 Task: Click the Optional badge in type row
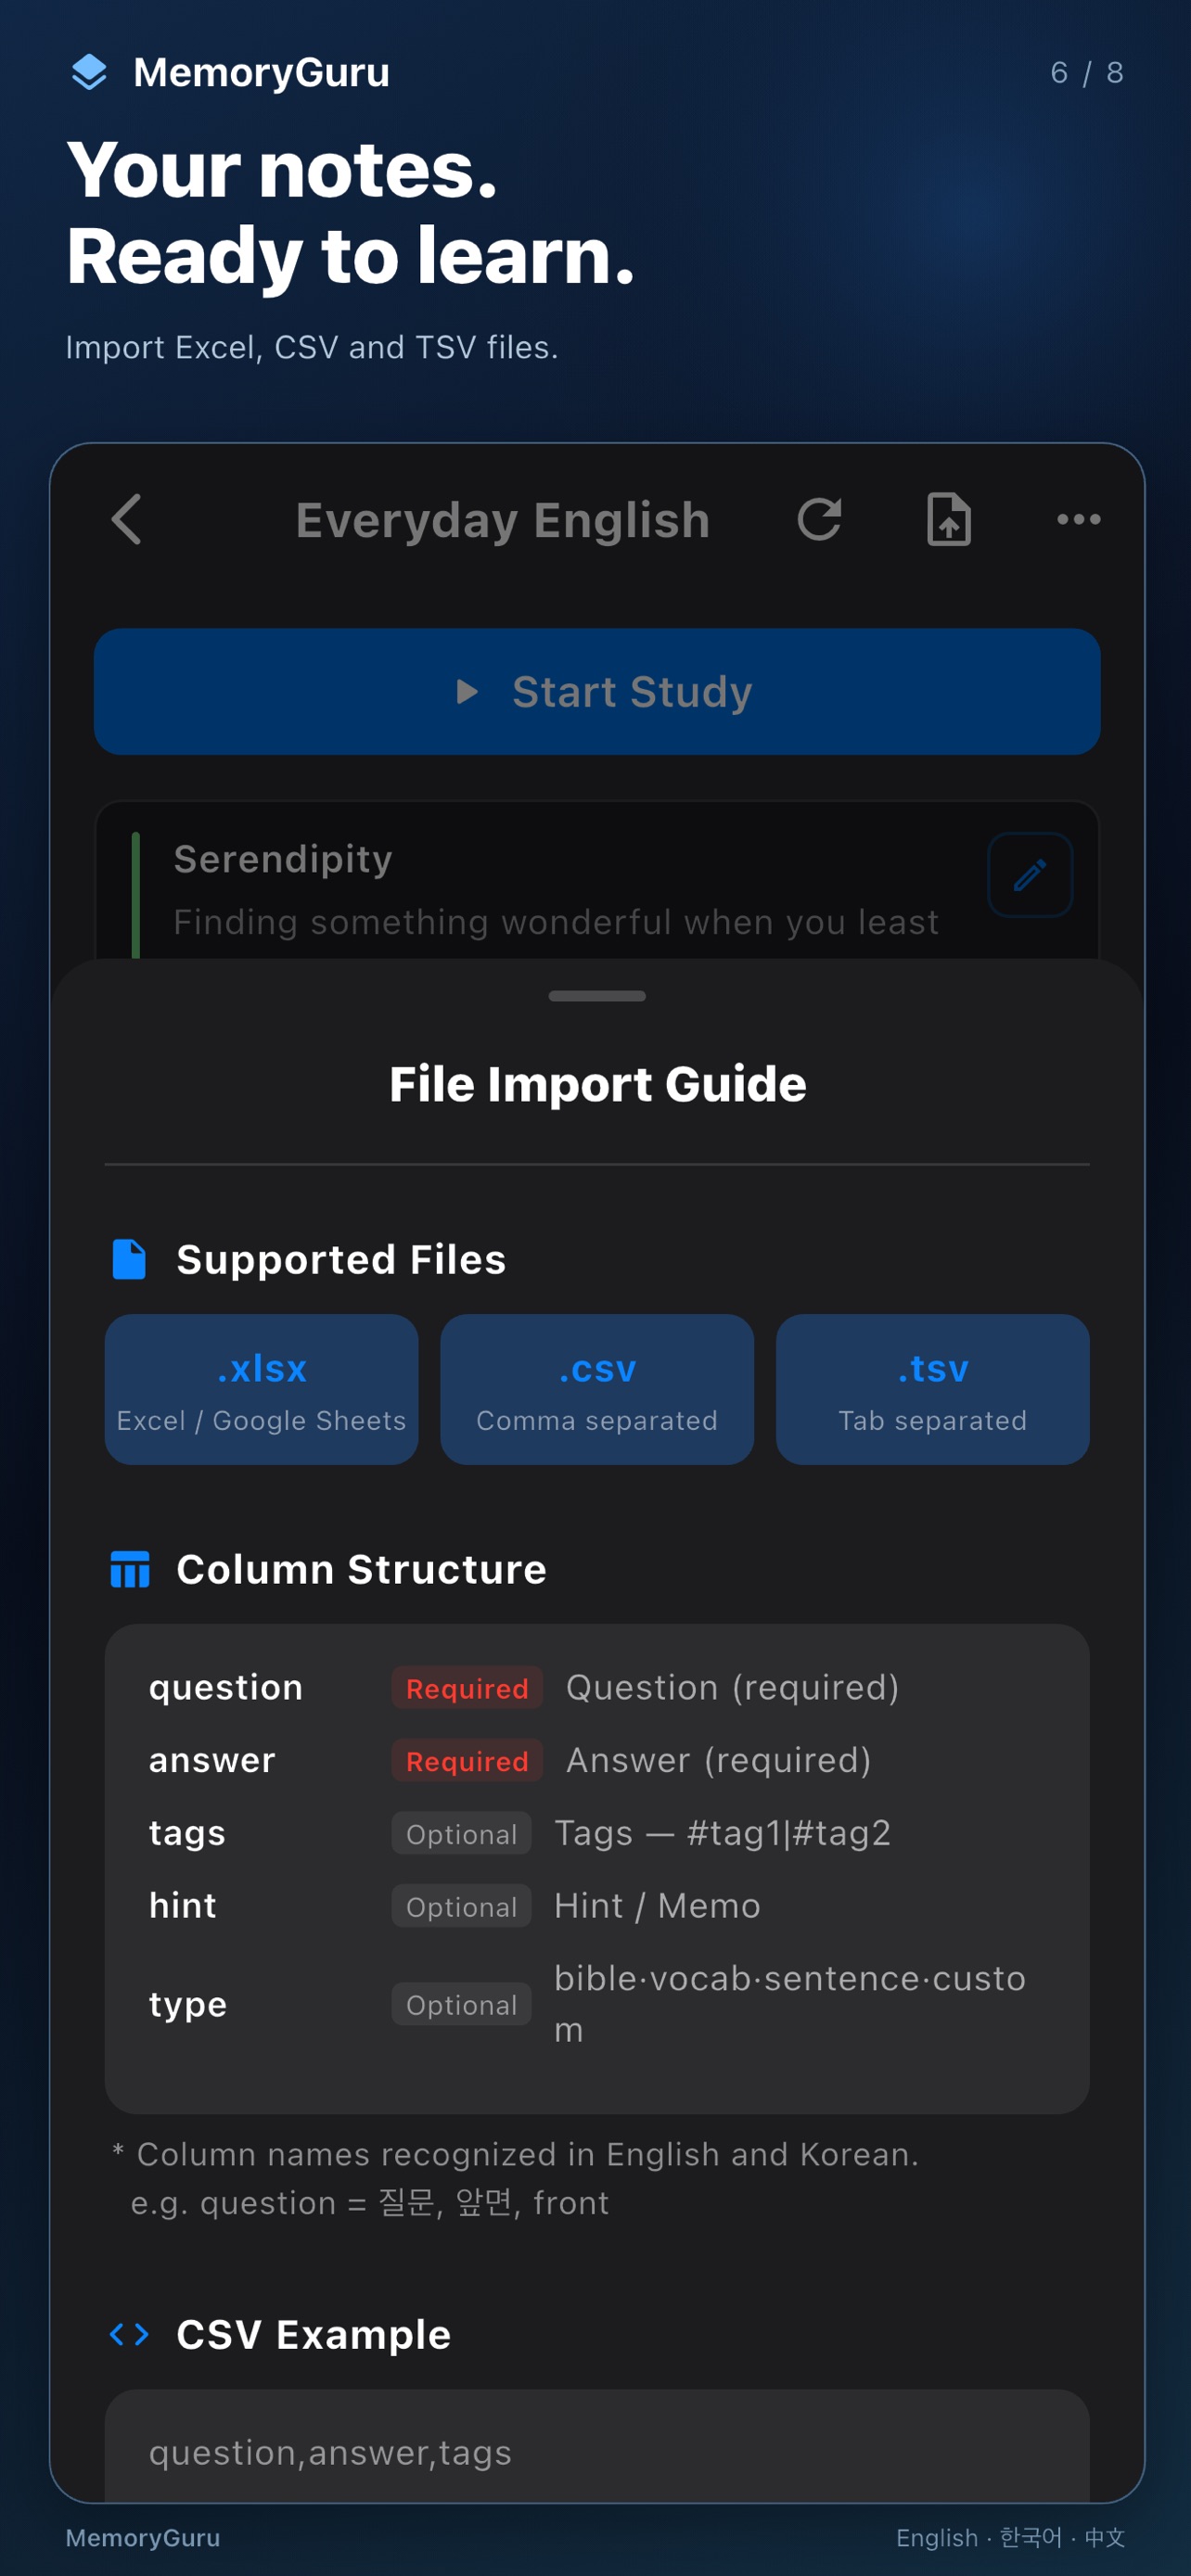[461, 2005]
